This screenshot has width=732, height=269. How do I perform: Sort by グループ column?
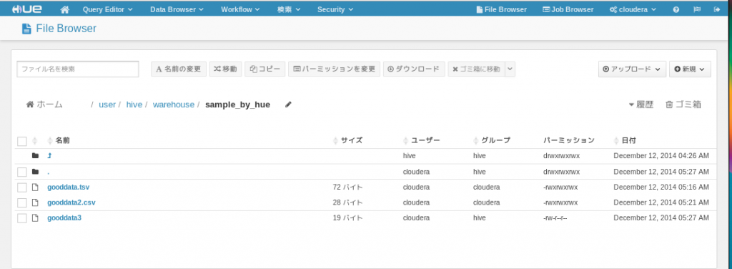point(492,140)
